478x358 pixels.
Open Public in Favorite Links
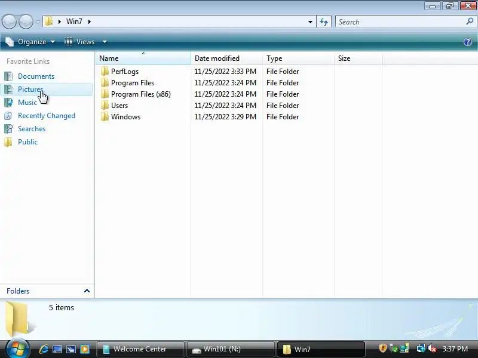[27, 142]
